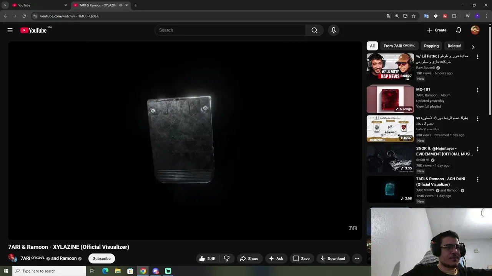This screenshot has width=492, height=276.
Task: Open the MC-101 album thumbnail
Action: (x=390, y=100)
